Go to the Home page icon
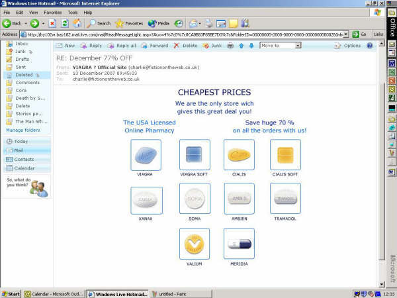Screen dimensions: 397x298 pos(77,24)
